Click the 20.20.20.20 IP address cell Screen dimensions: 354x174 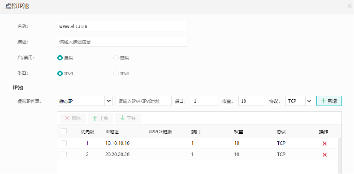pos(117,154)
